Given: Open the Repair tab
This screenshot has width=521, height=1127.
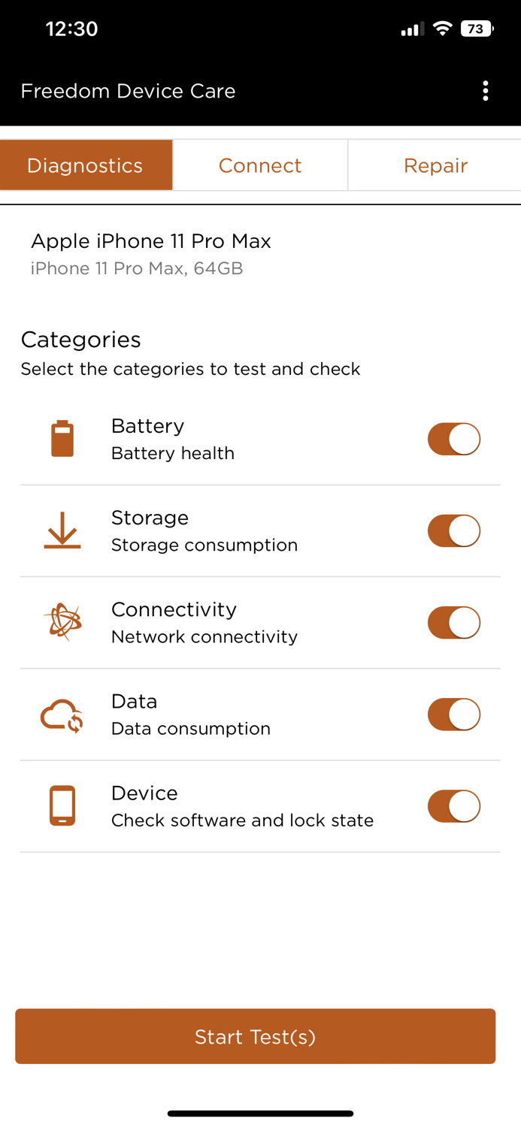Looking at the screenshot, I should click(435, 165).
